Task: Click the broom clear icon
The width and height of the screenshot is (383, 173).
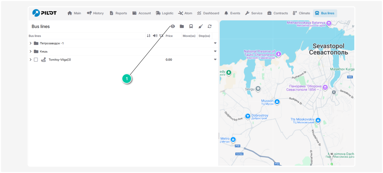Action: (200, 27)
